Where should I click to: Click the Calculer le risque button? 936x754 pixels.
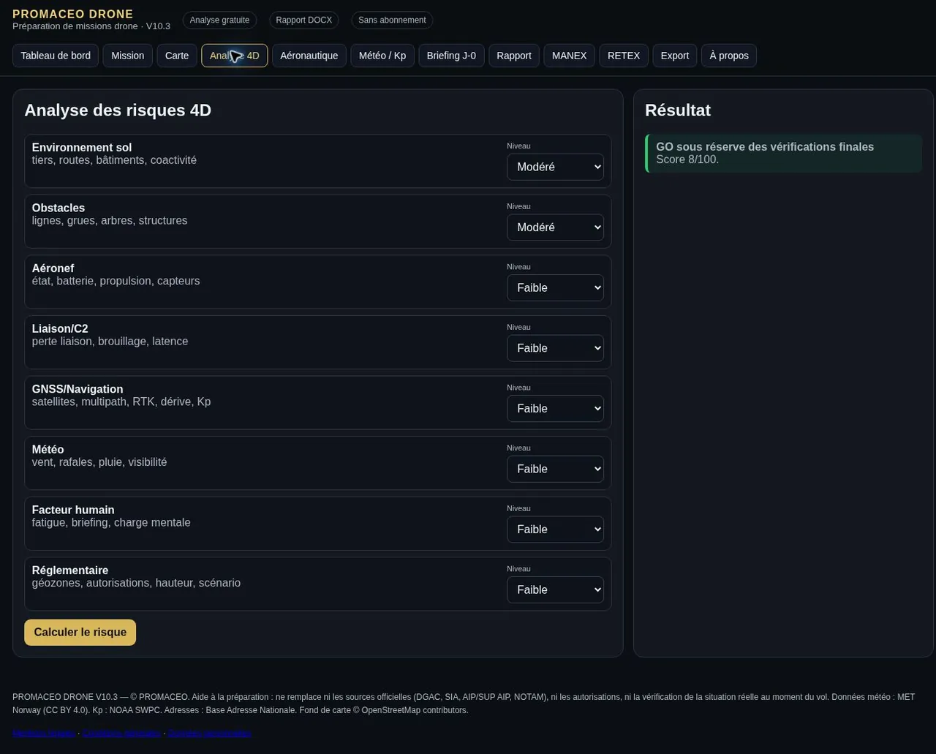[x=80, y=633]
